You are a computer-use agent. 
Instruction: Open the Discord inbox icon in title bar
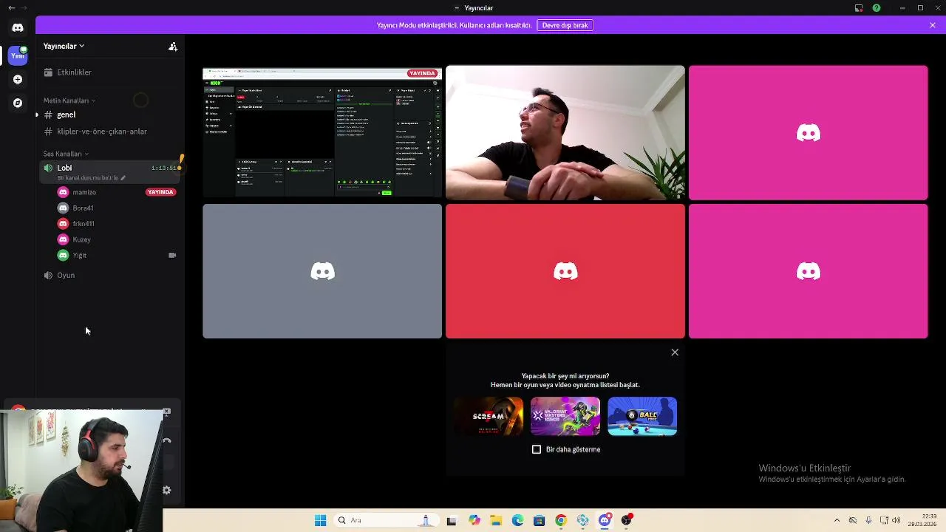[859, 8]
